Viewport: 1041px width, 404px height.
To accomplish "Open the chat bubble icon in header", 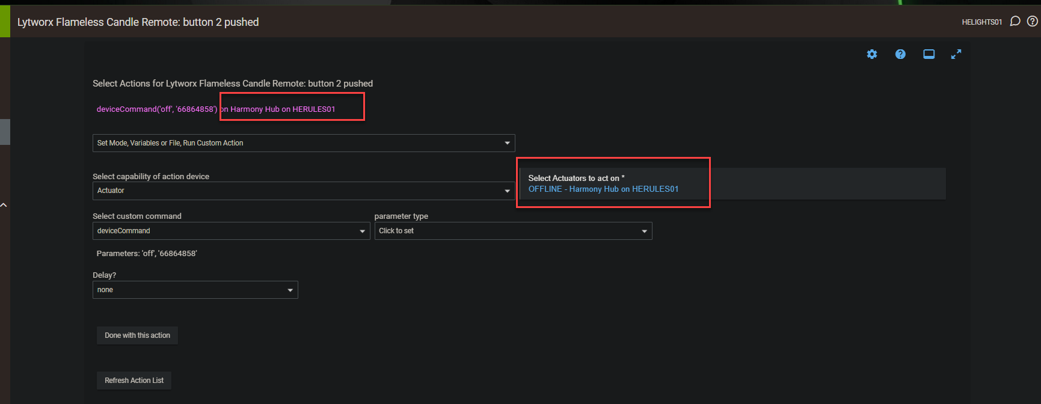I will (1015, 22).
